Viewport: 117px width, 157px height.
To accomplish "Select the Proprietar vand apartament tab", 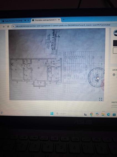I will pos(46,20).
